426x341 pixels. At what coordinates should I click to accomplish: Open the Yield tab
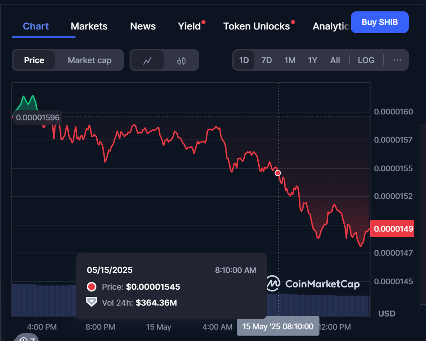click(x=190, y=26)
